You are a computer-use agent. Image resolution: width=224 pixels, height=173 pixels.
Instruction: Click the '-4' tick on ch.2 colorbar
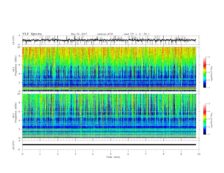[209, 111]
